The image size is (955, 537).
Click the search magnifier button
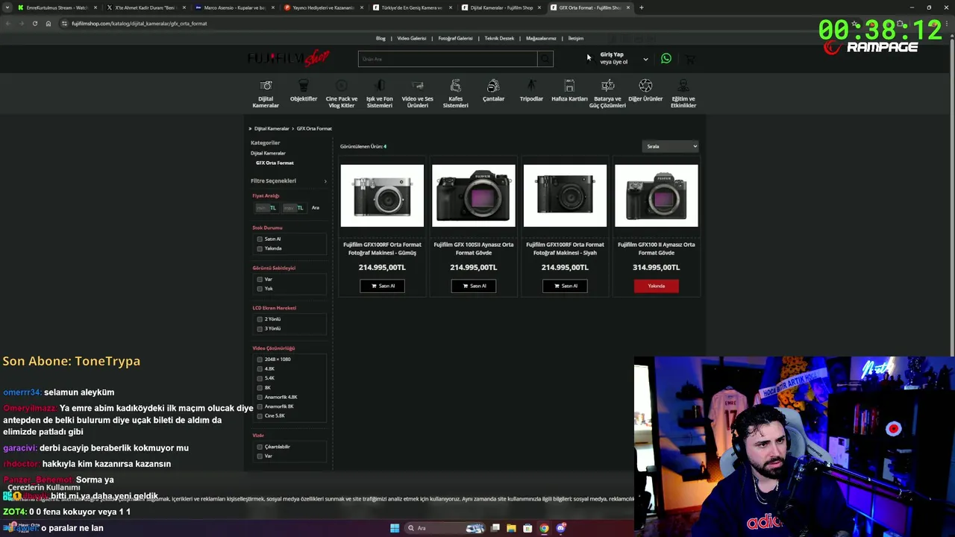click(545, 59)
